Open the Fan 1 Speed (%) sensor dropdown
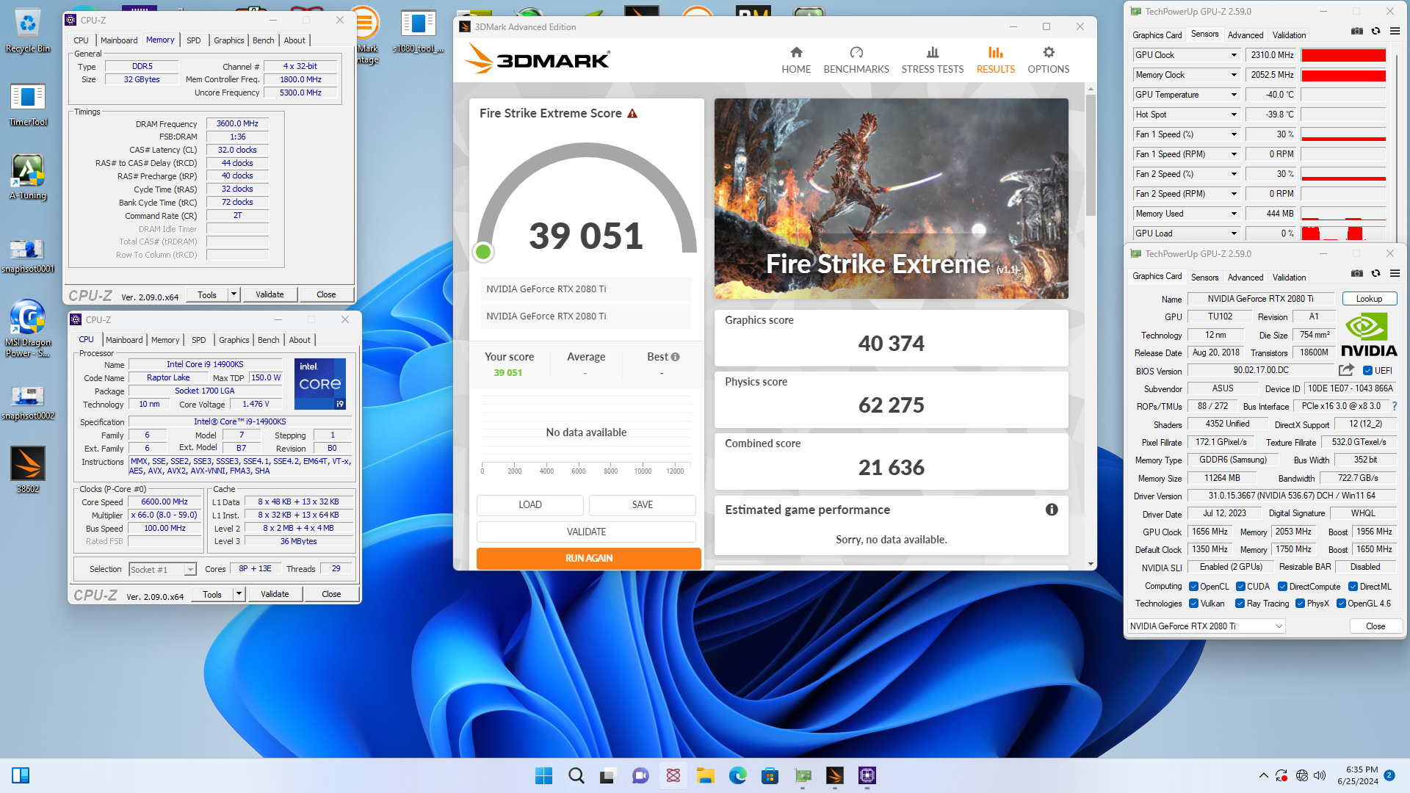Screen dimensions: 1410x793 click(x=1234, y=134)
